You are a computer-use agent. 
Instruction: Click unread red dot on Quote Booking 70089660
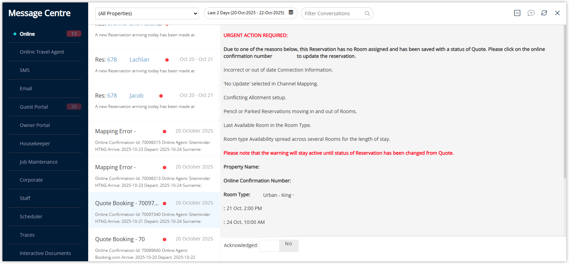pos(165,239)
